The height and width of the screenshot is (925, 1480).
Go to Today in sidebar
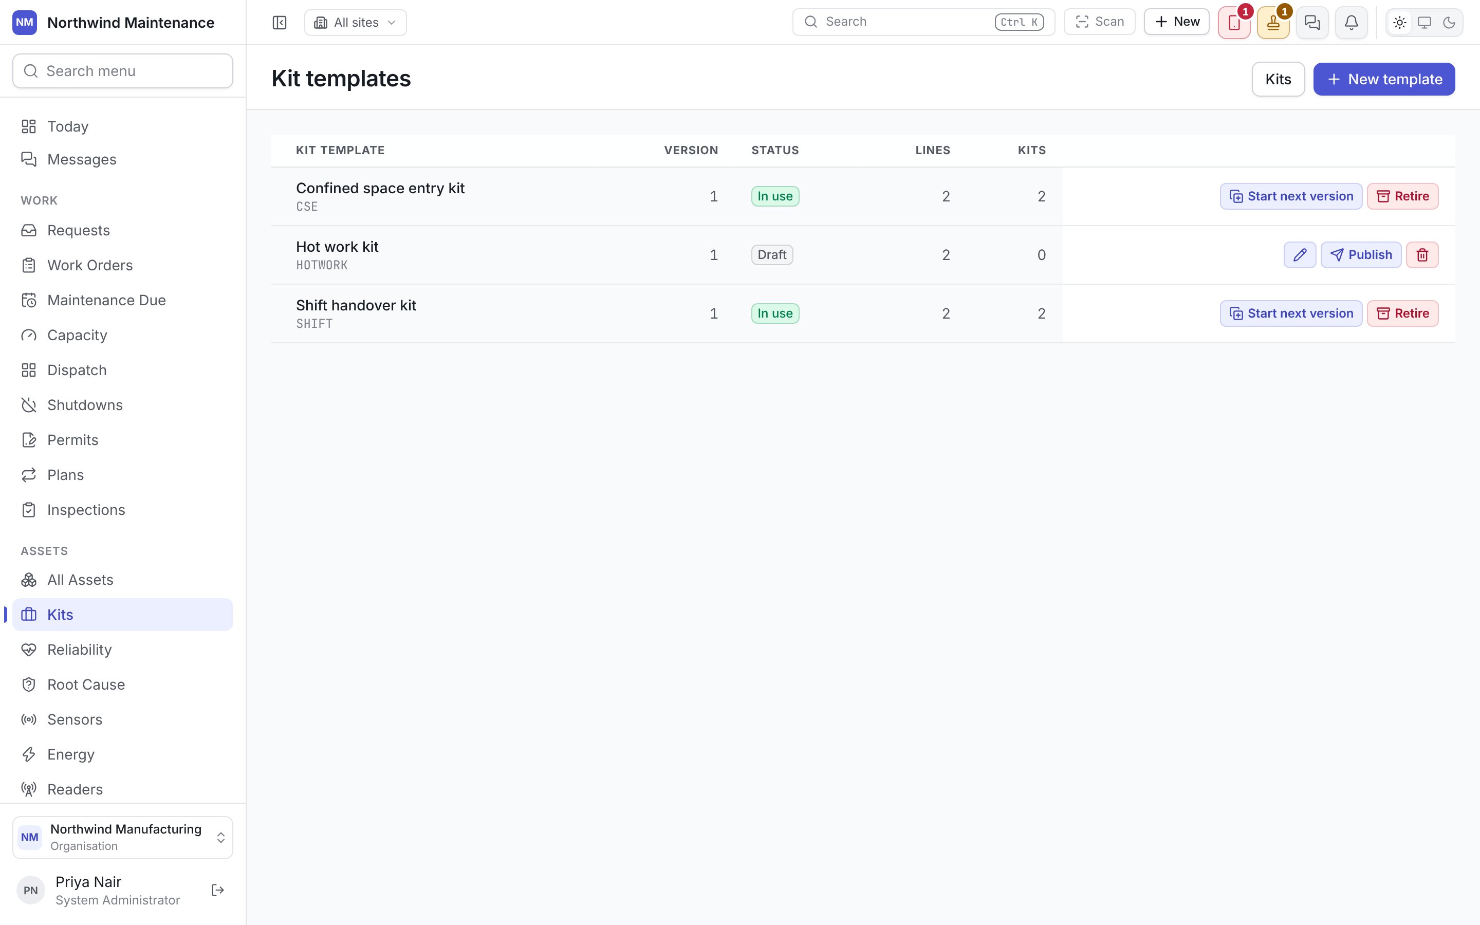point(123,126)
